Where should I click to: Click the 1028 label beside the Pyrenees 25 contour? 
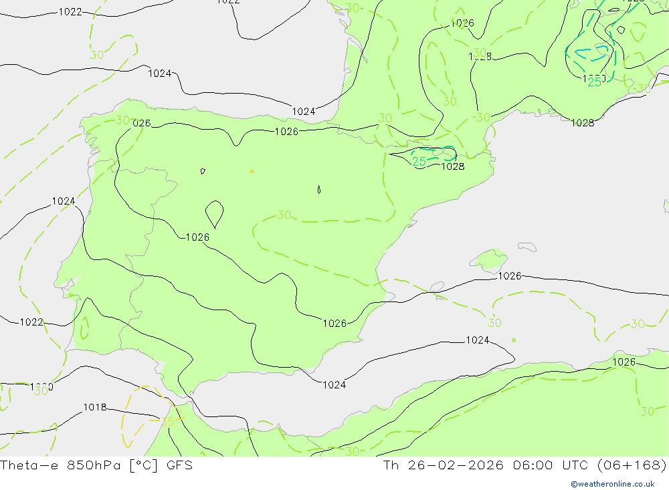pyautogui.click(x=452, y=166)
